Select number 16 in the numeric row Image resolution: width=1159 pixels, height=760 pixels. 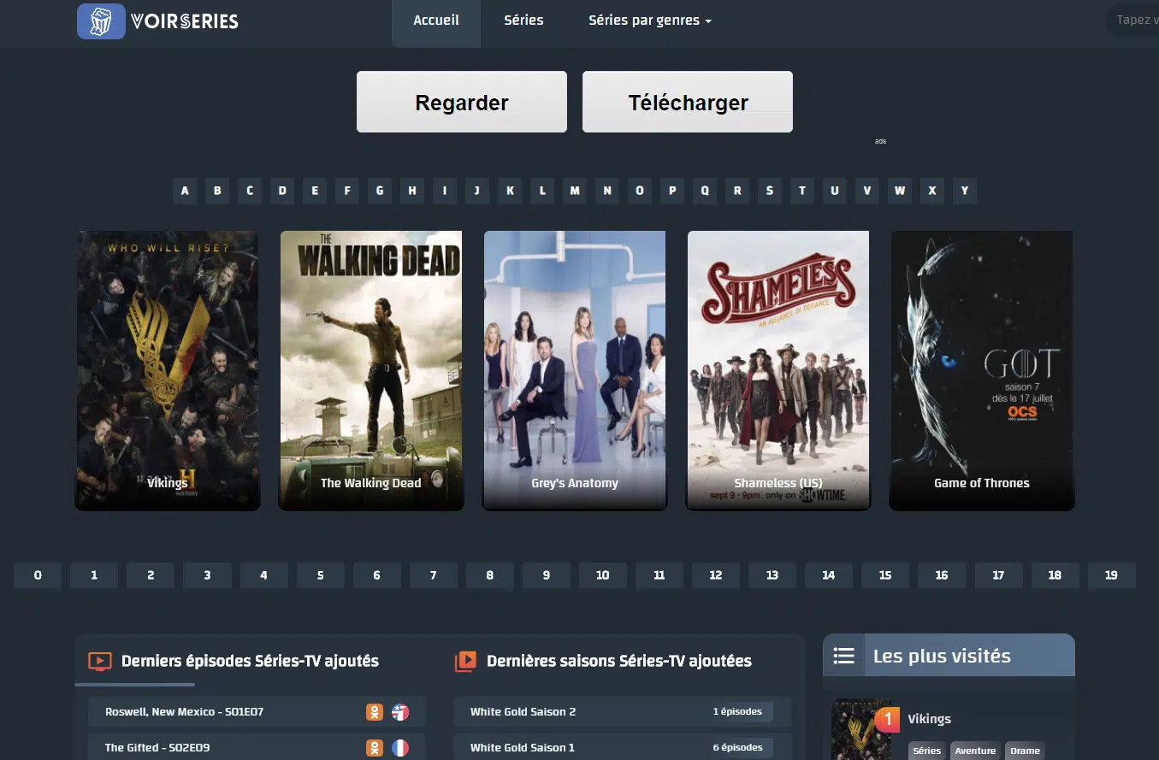pyautogui.click(x=942, y=575)
